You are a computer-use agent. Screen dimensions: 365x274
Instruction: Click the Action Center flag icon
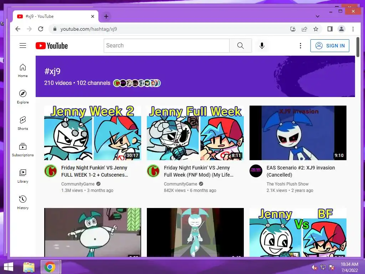(331, 267)
